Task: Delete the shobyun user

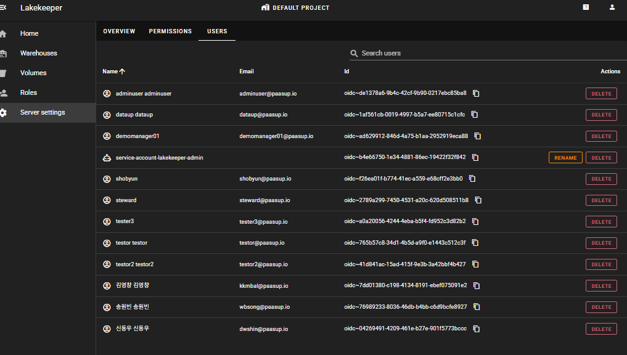Action: [x=601, y=179]
